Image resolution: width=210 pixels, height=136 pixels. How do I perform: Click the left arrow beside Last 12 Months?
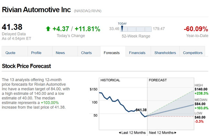point(120,132)
